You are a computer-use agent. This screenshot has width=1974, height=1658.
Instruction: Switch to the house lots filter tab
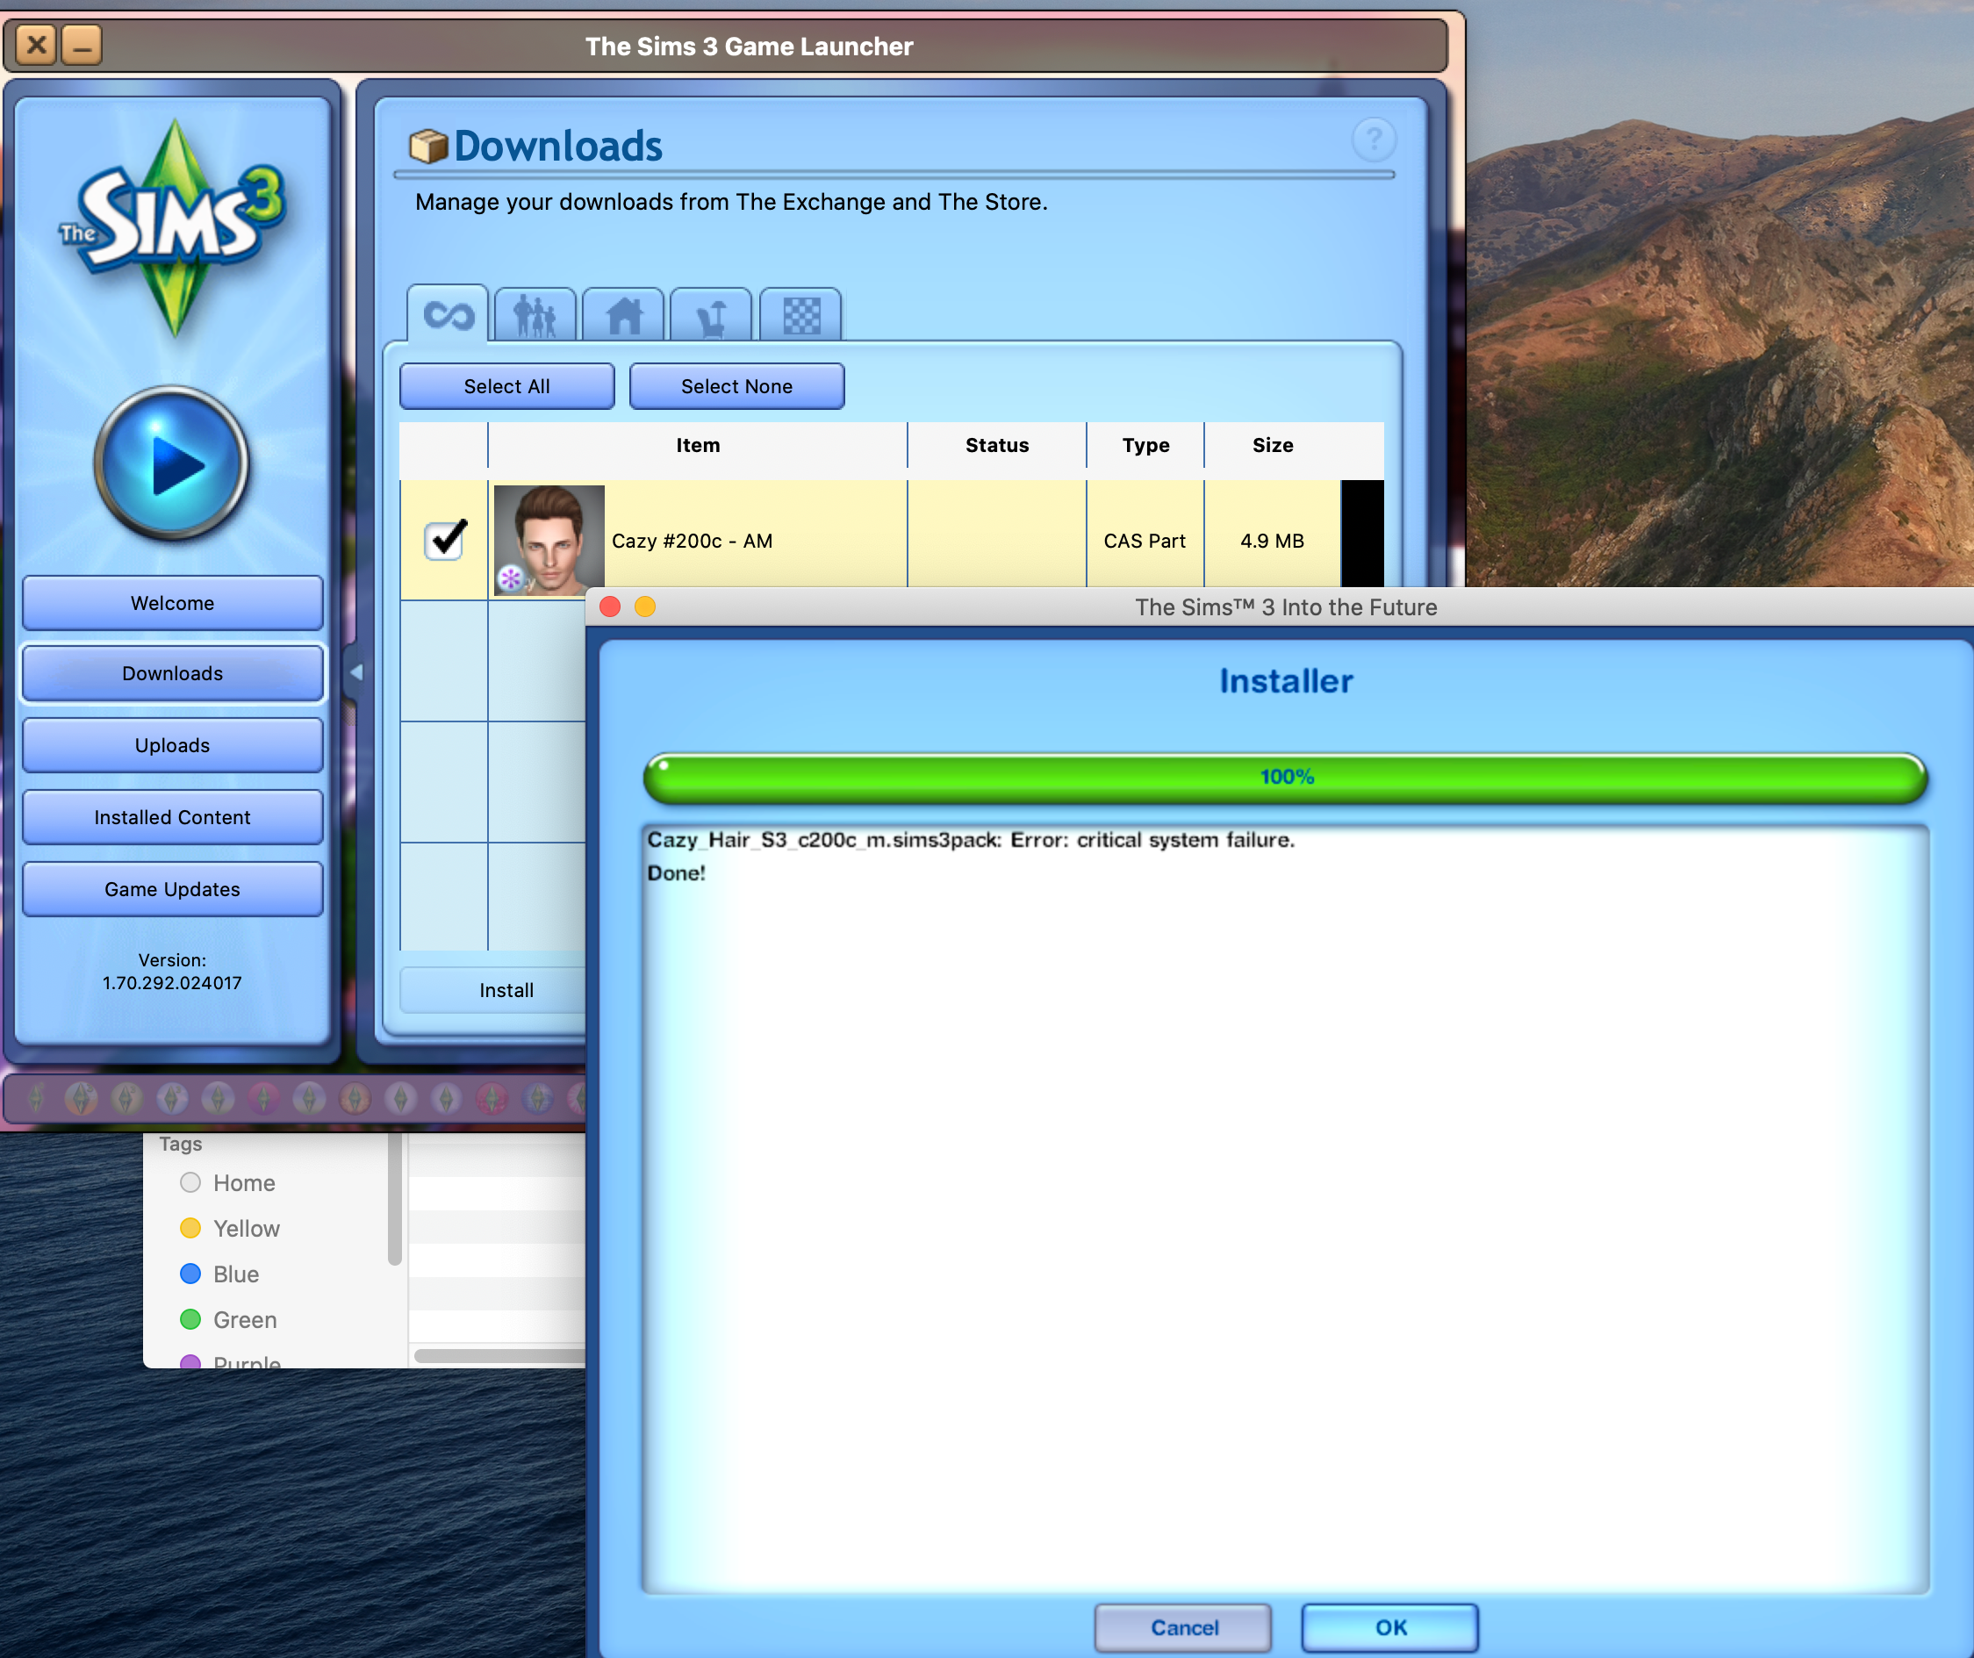coord(623,316)
